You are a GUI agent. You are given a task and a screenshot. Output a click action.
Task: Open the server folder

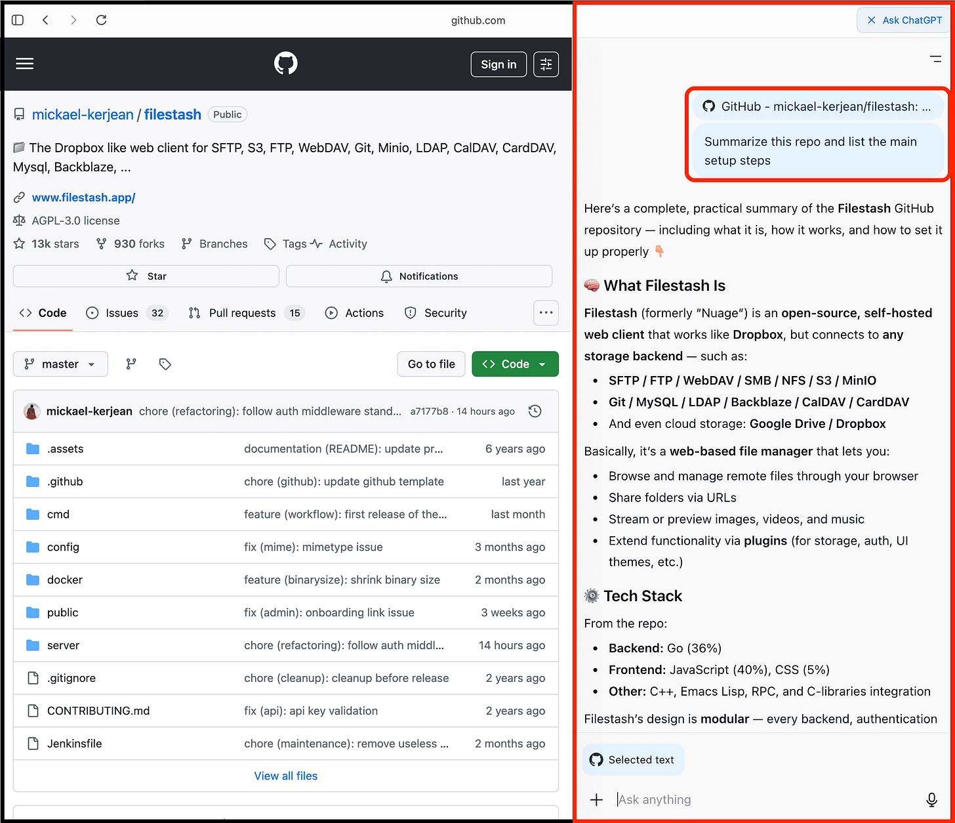pyautogui.click(x=63, y=646)
